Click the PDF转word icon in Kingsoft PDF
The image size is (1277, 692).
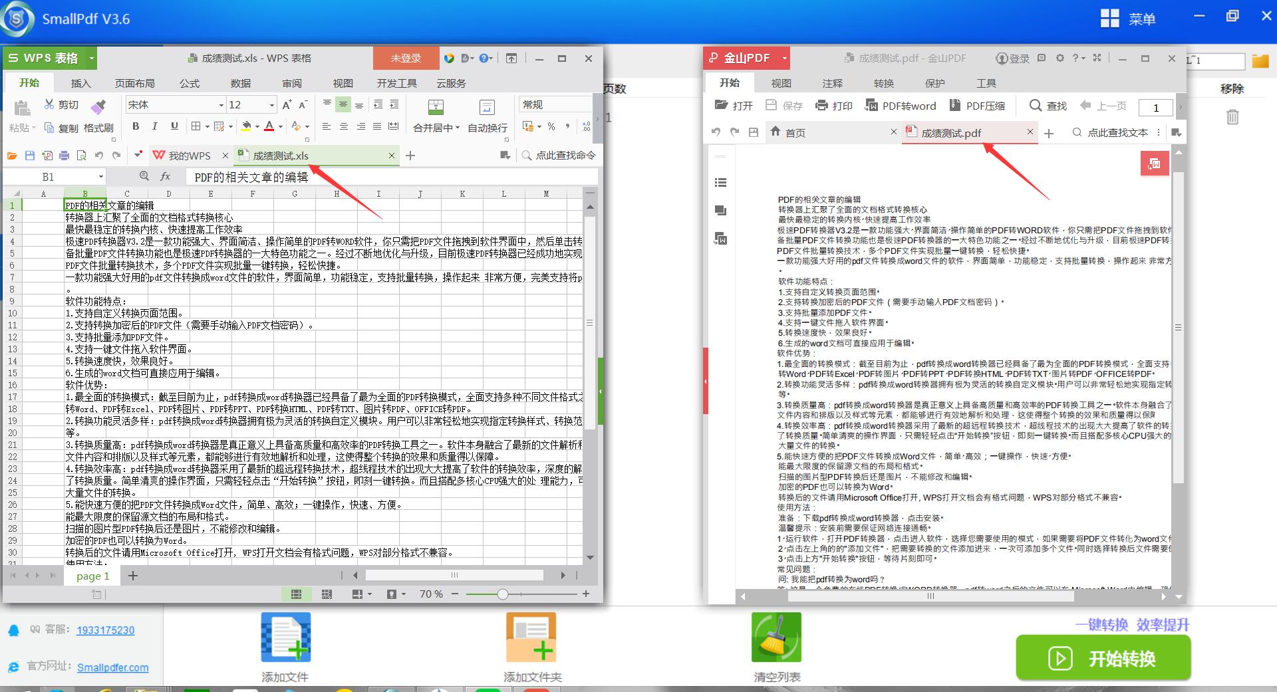coord(871,105)
